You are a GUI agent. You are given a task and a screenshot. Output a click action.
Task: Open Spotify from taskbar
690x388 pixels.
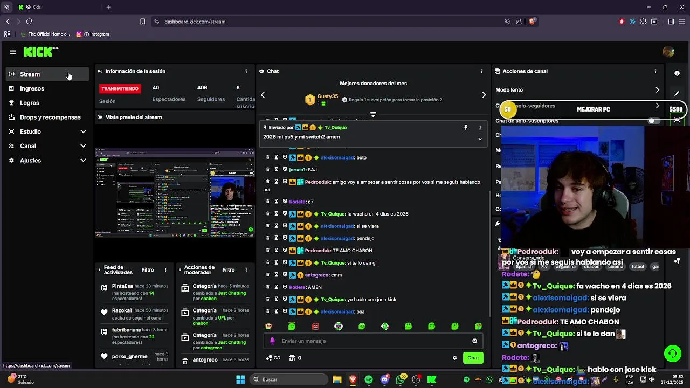tap(369, 379)
